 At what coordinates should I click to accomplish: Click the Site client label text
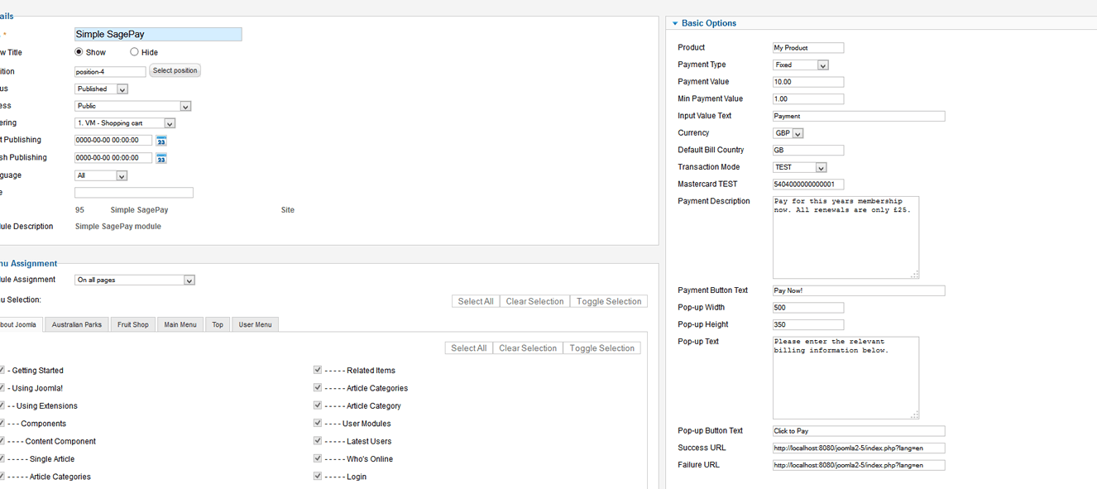pos(288,210)
